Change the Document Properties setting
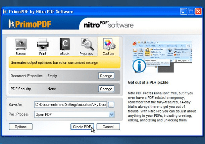The image size is (205, 144). (x=106, y=76)
